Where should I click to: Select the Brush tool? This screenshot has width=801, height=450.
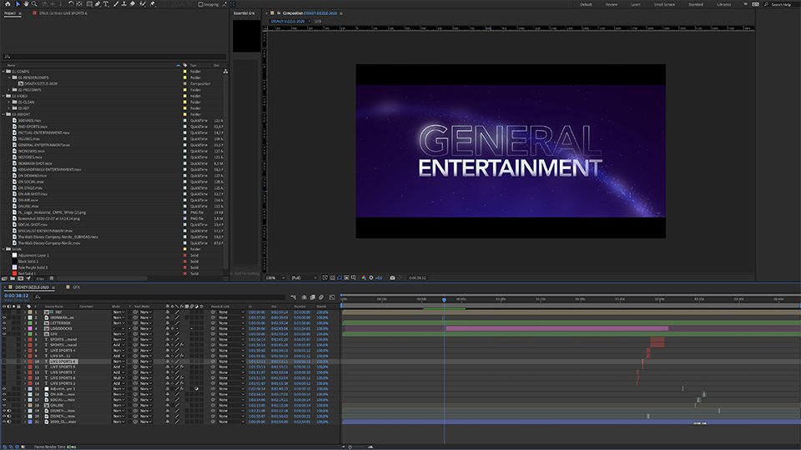[x=116, y=3]
